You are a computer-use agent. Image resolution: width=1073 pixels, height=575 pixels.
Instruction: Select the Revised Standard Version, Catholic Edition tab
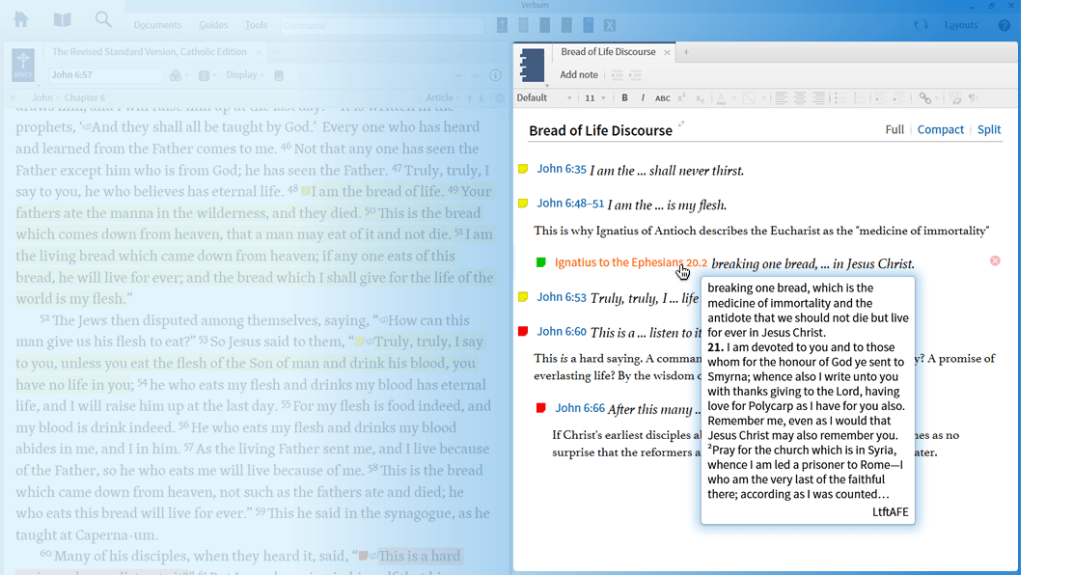[150, 52]
